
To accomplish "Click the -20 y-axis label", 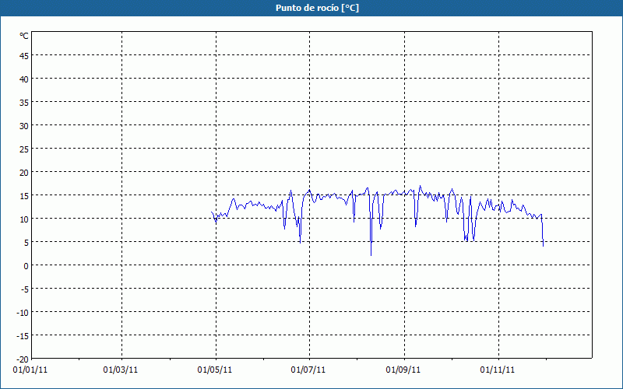I will click(23, 359).
